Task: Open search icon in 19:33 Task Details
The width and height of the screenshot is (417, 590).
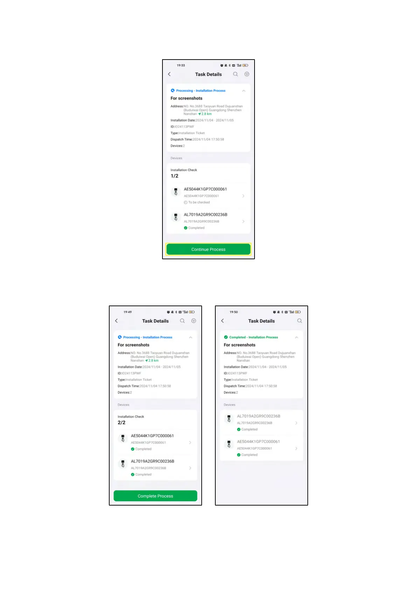Action: tap(235, 74)
